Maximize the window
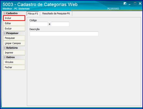The width and height of the screenshot is (143, 109). (135, 4)
